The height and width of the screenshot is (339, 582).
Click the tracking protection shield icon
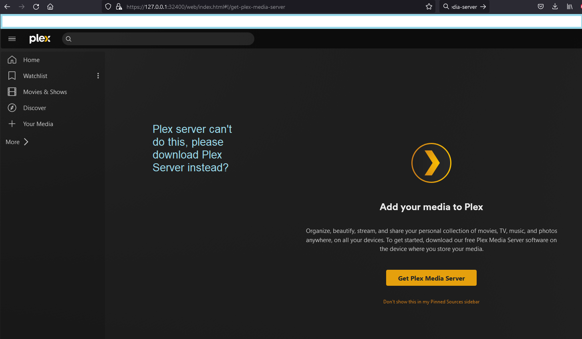[108, 7]
